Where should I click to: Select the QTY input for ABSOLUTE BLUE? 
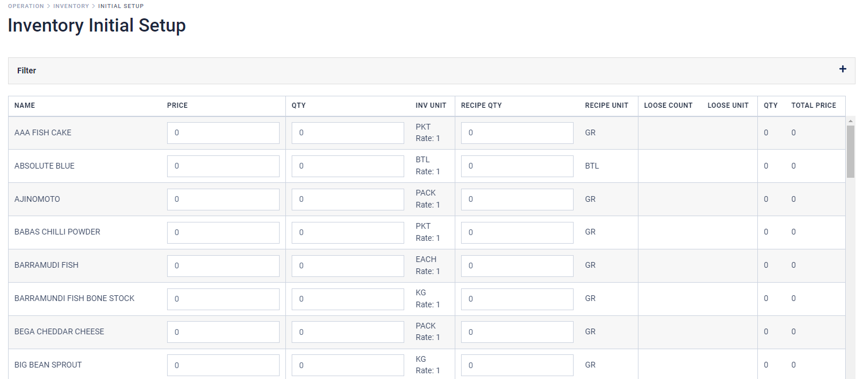pos(347,166)
